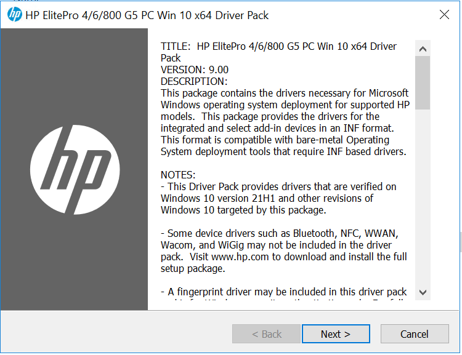Click the 'TITLE:' line in the description
462x355 pixels.
(x=278, y=47)
